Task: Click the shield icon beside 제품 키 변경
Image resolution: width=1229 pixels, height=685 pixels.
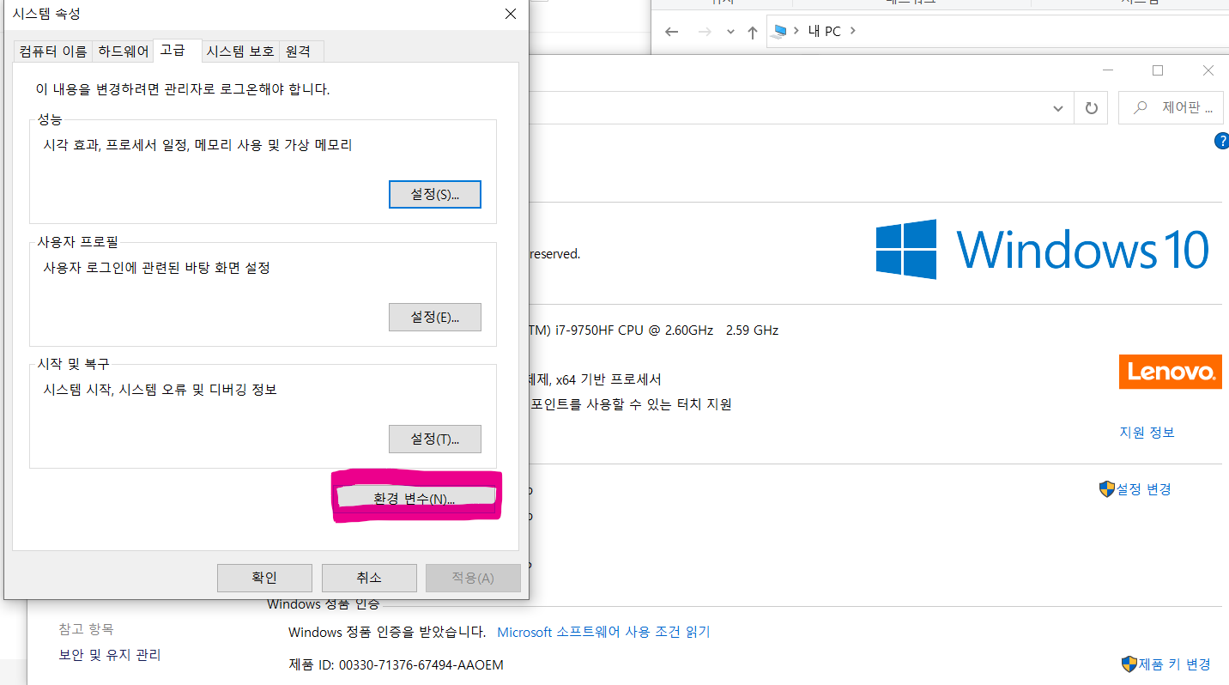Action: 1129,664
